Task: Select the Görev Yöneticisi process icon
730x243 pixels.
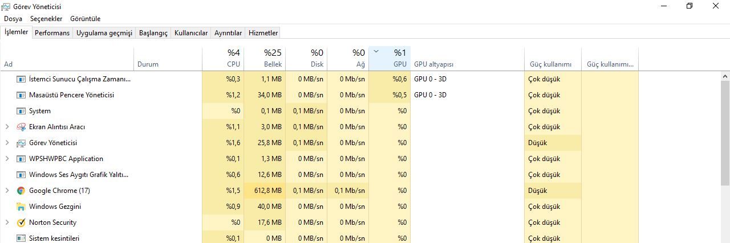Action: coord(21,143)
